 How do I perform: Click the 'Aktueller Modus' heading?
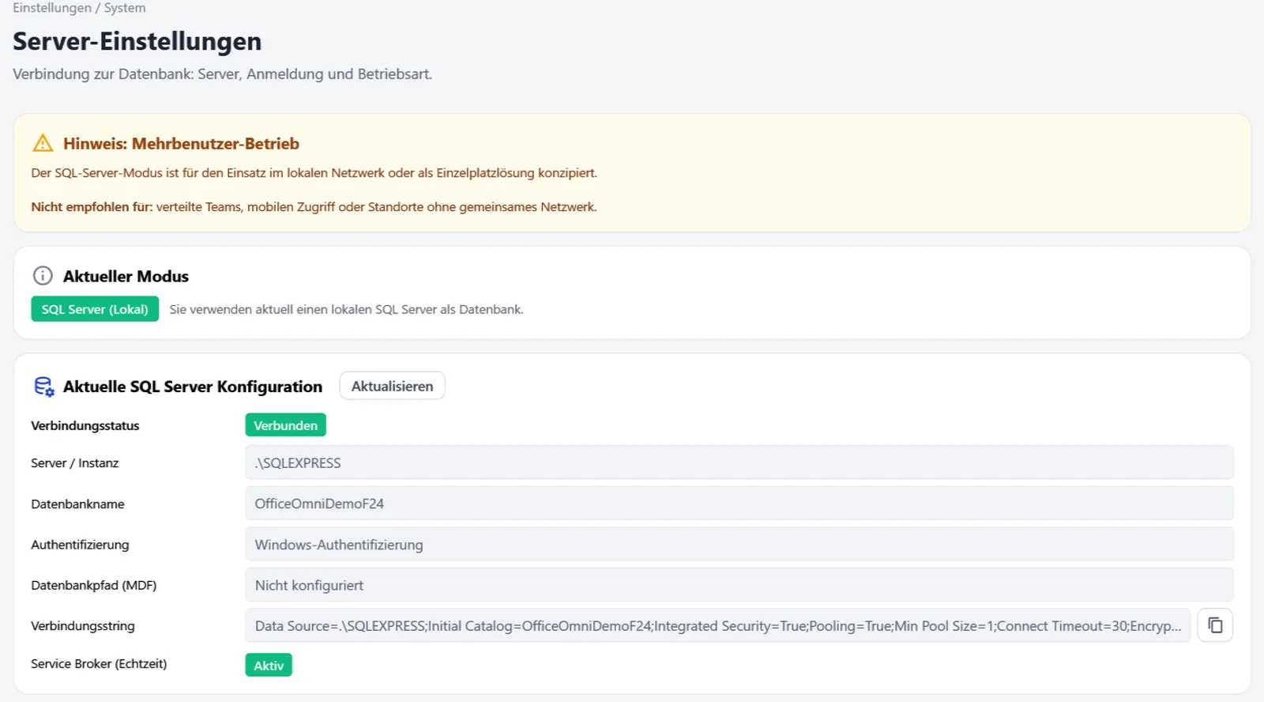(126, 276)
